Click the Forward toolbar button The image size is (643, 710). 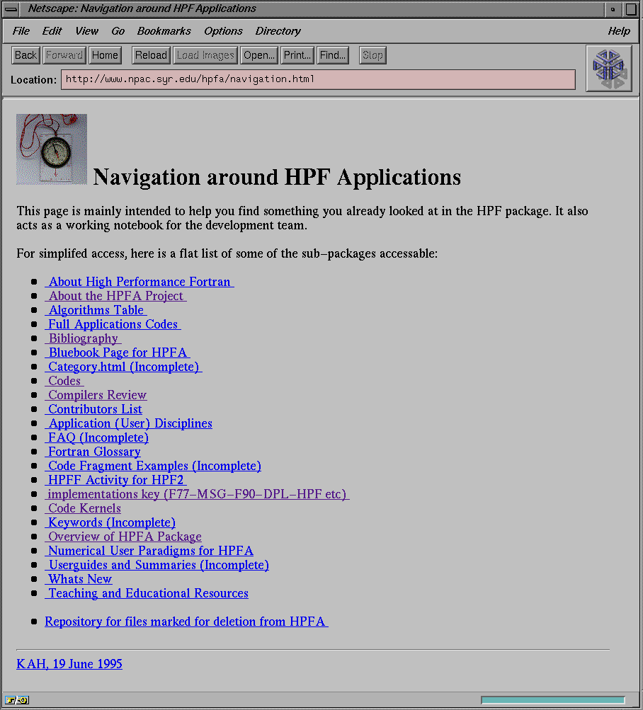tap(64, 55)
